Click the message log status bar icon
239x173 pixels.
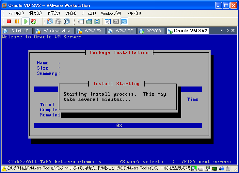click(228, 168)
